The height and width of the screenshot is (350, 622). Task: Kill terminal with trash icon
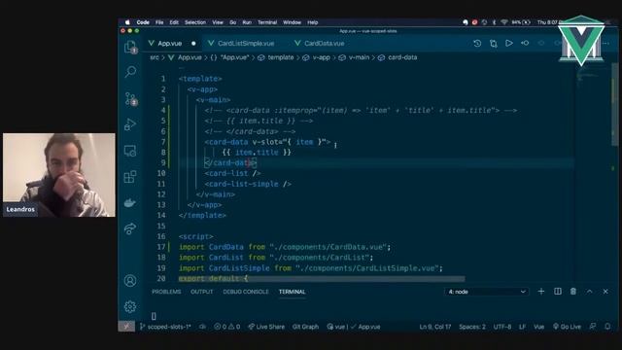pos(573,292)
